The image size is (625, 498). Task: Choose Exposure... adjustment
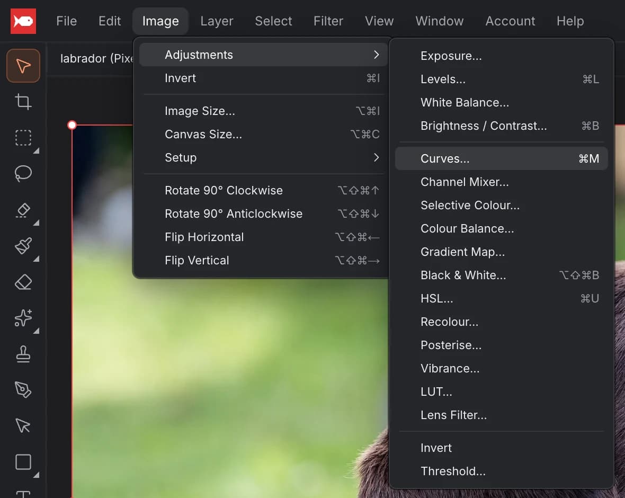[x=502, y=56]
